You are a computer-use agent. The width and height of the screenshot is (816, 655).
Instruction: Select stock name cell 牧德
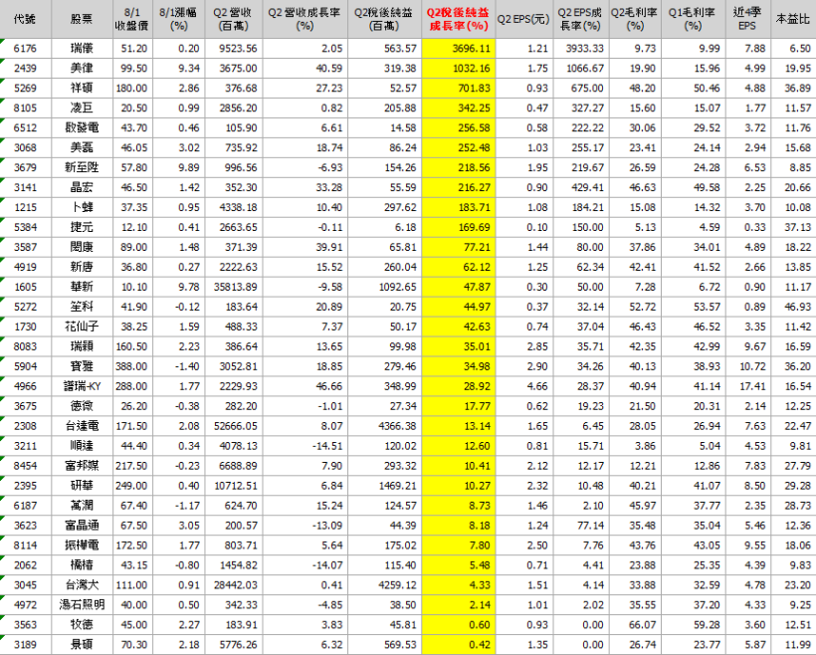[x=82, y=624]
